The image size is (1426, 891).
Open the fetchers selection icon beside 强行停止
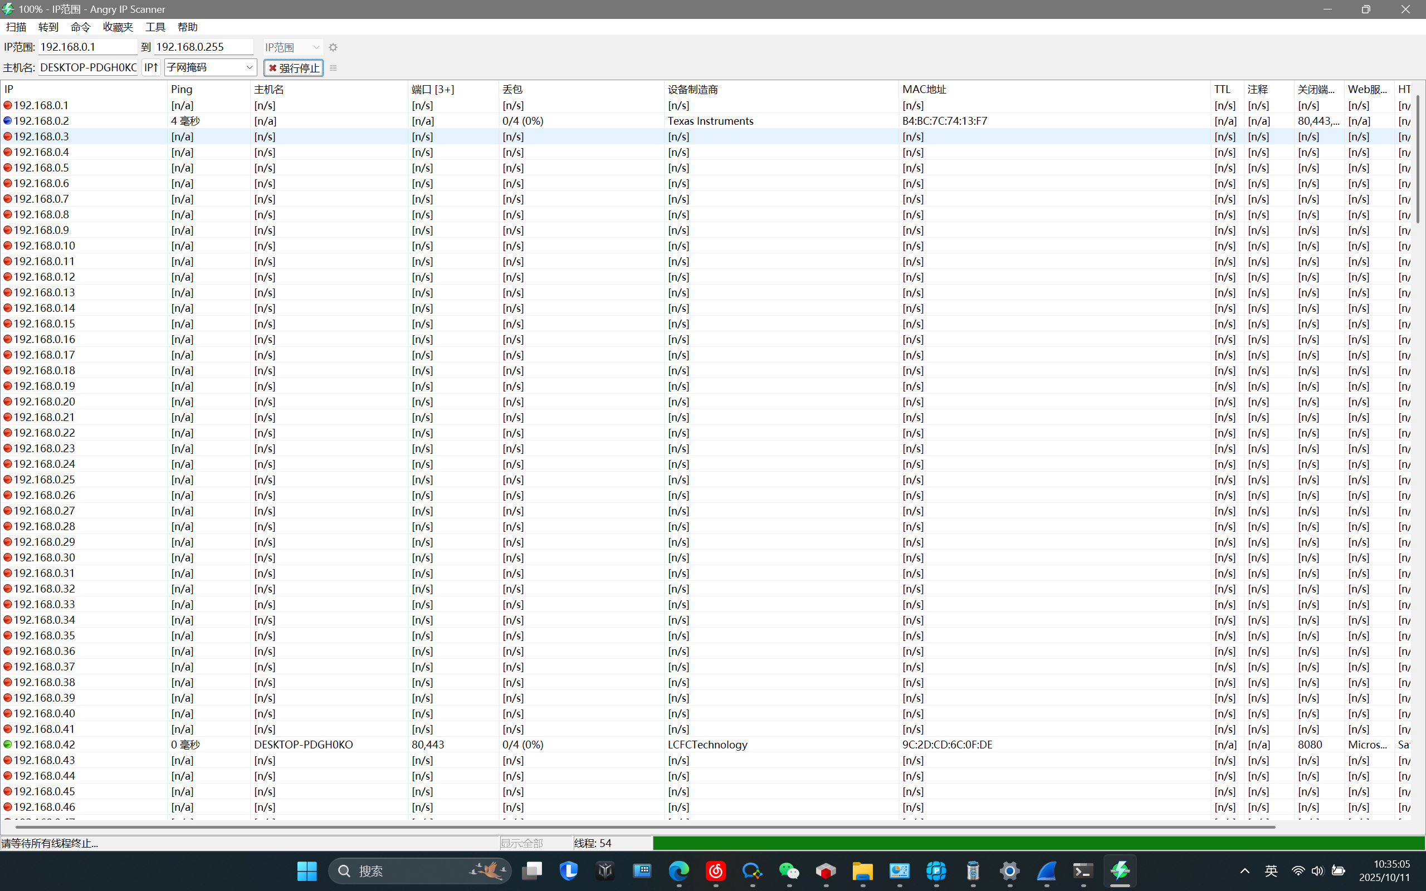[x=333, y=68]
